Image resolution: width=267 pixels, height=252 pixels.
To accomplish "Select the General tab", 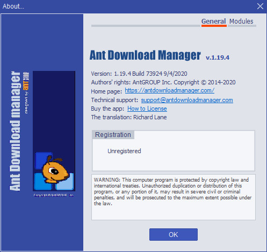I will (213, 21).
